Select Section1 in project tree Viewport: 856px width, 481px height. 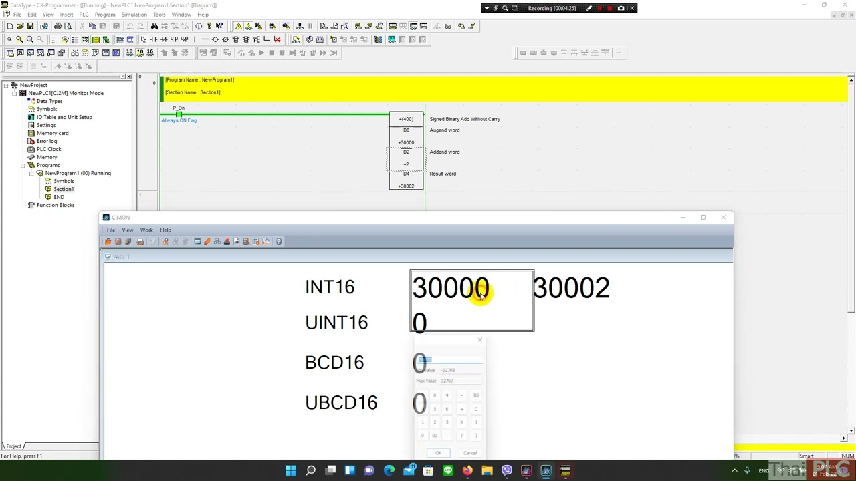click(64, 189)
